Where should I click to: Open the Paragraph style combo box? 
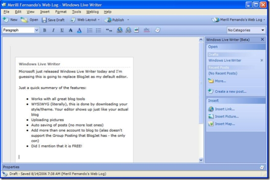coord(21,30)
